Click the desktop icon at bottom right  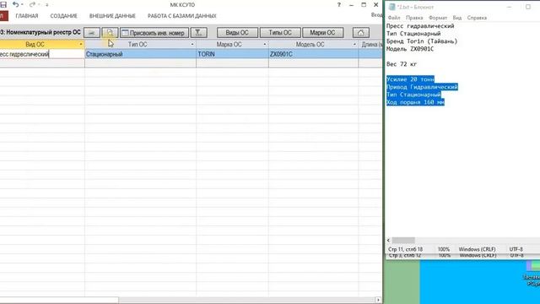(x=533, y=273)
